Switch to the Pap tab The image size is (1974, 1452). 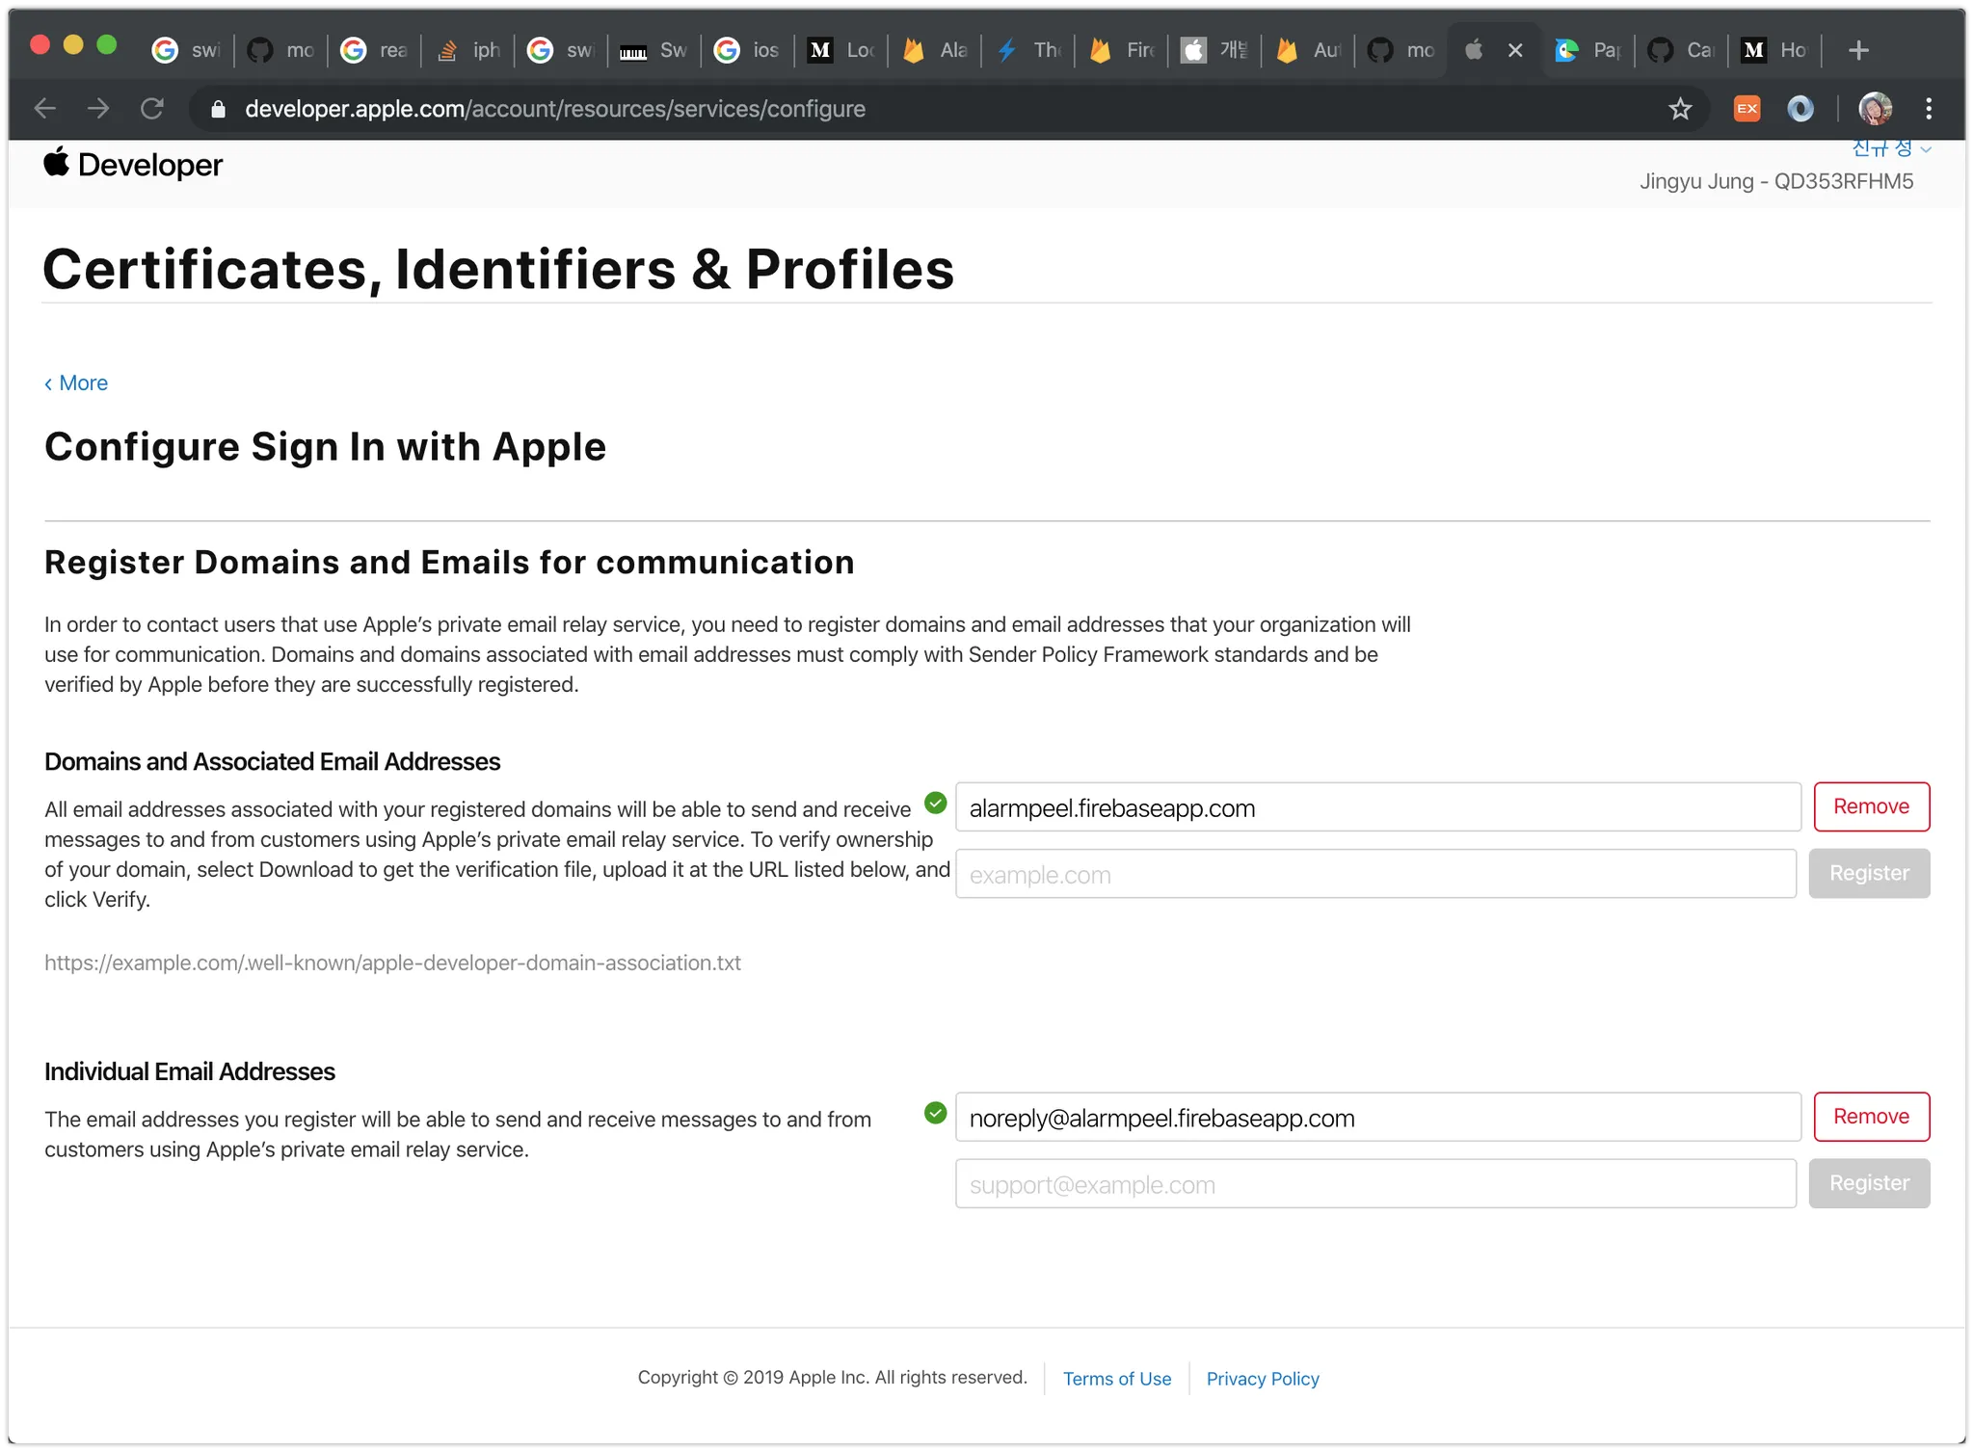1588,50
